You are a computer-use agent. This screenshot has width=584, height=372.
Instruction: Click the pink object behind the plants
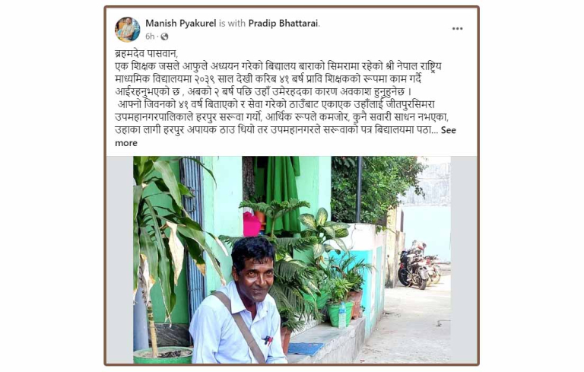click(252, 224)
